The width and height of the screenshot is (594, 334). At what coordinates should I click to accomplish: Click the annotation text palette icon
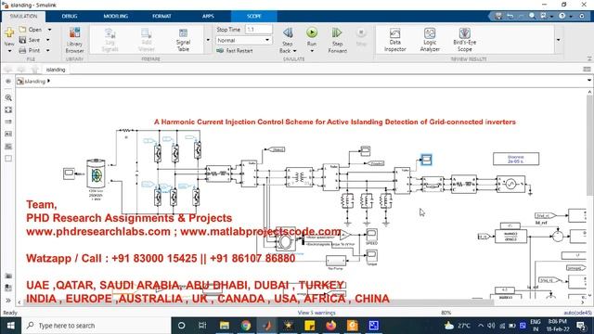point(8,134)
